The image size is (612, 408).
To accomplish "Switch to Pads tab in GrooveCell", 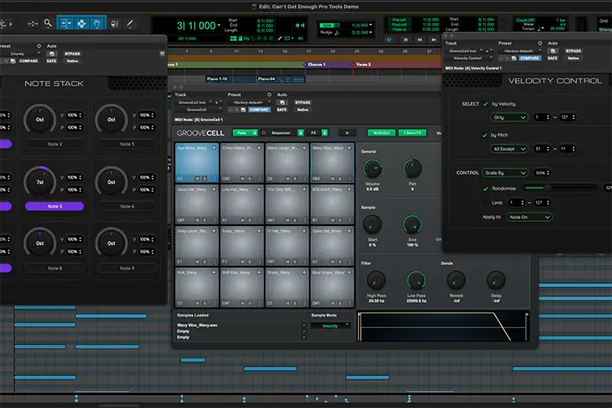I will click(x=242, y=133).
